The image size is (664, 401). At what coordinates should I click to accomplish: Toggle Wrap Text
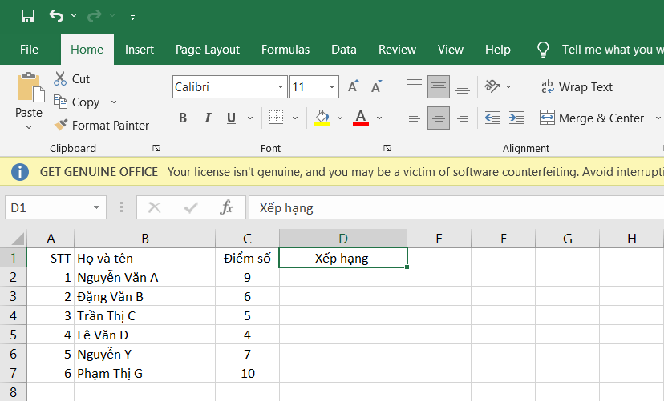[x=577, y=86]
